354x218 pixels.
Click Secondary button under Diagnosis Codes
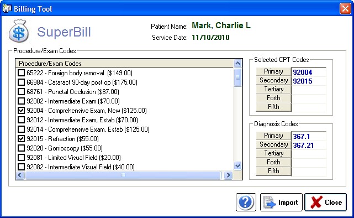273,144
